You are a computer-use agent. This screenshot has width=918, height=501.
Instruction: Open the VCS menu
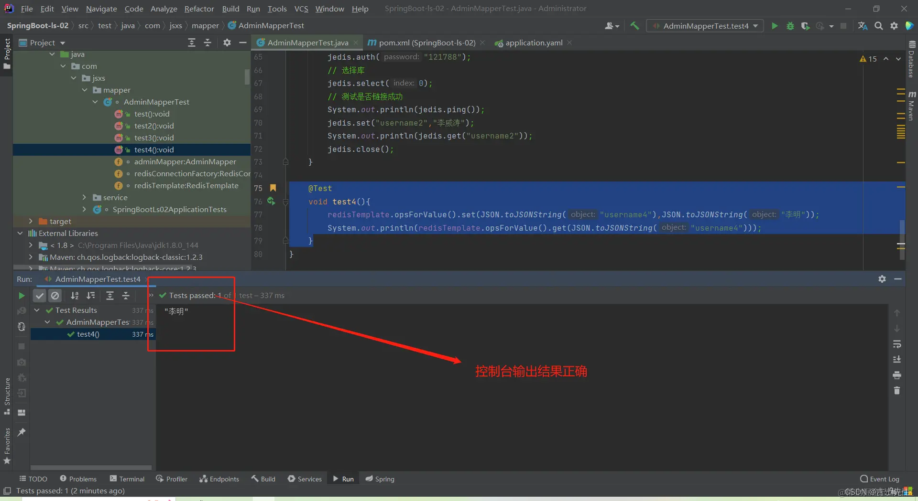coord(301,9)
